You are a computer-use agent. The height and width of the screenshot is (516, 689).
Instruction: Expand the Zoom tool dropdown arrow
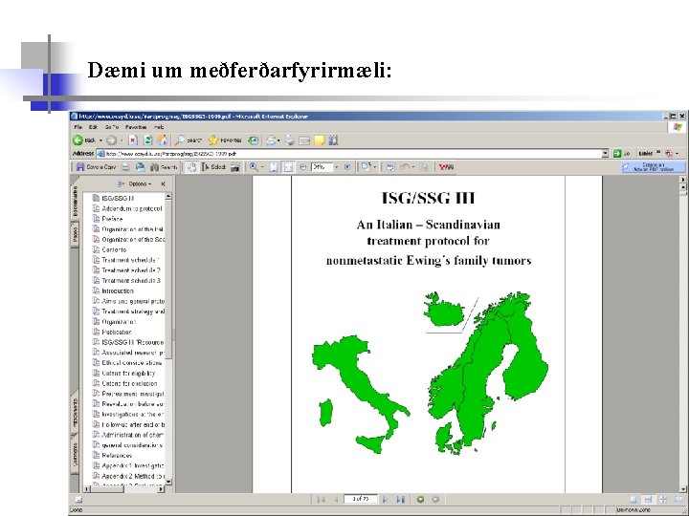(x=262, y=167)
